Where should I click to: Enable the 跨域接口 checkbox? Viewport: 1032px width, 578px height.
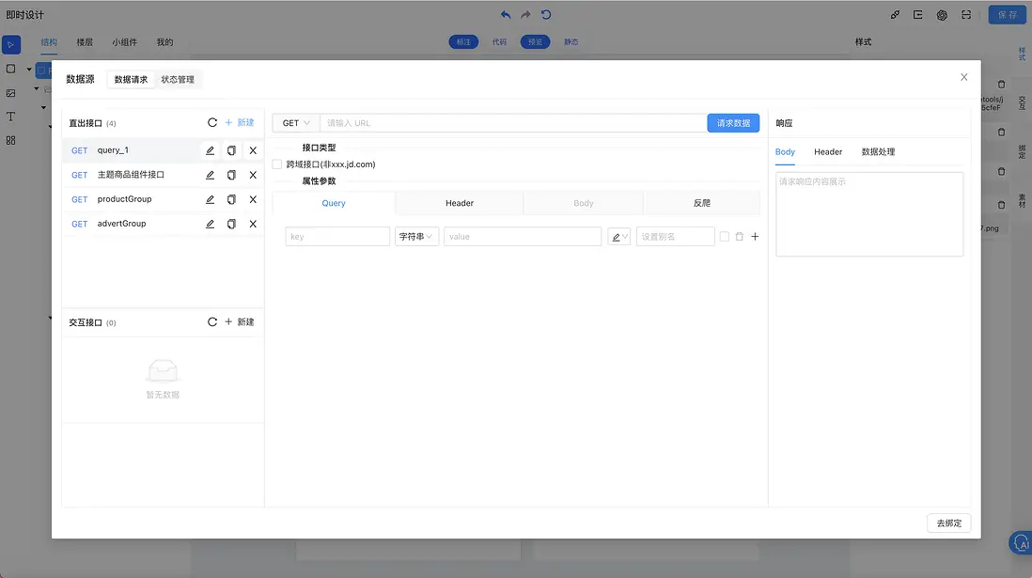point(277,164)
